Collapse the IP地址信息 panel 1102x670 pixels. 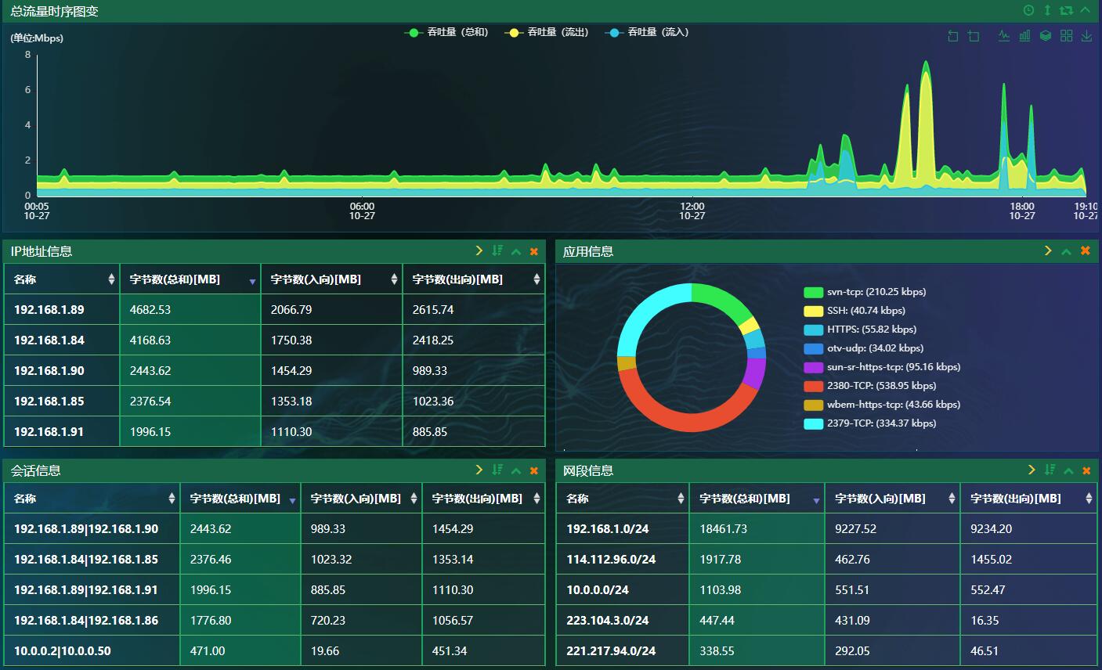pyautogui.click(x=516, y=251)
